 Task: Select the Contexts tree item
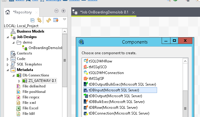click(x=24, y=53)
